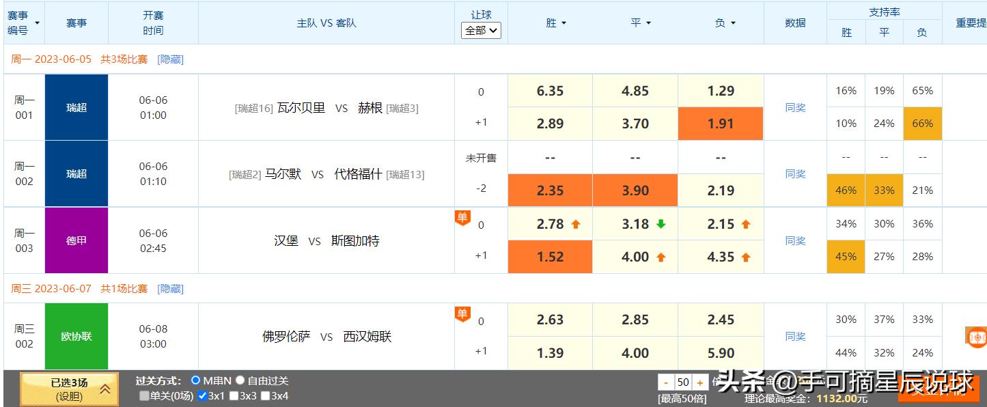
Task: Click the blue 瑞超 league badge for 瓦尔贝里 match
Action: point(76,107)
